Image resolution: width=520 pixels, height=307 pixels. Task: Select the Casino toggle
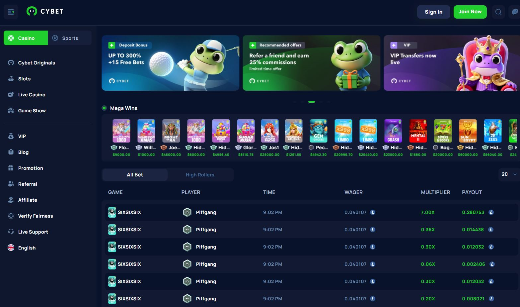point(26,38)
